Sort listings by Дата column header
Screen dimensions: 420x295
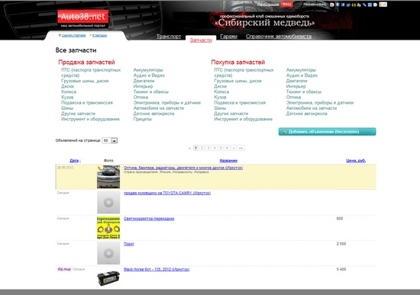[x=75, y=161]
